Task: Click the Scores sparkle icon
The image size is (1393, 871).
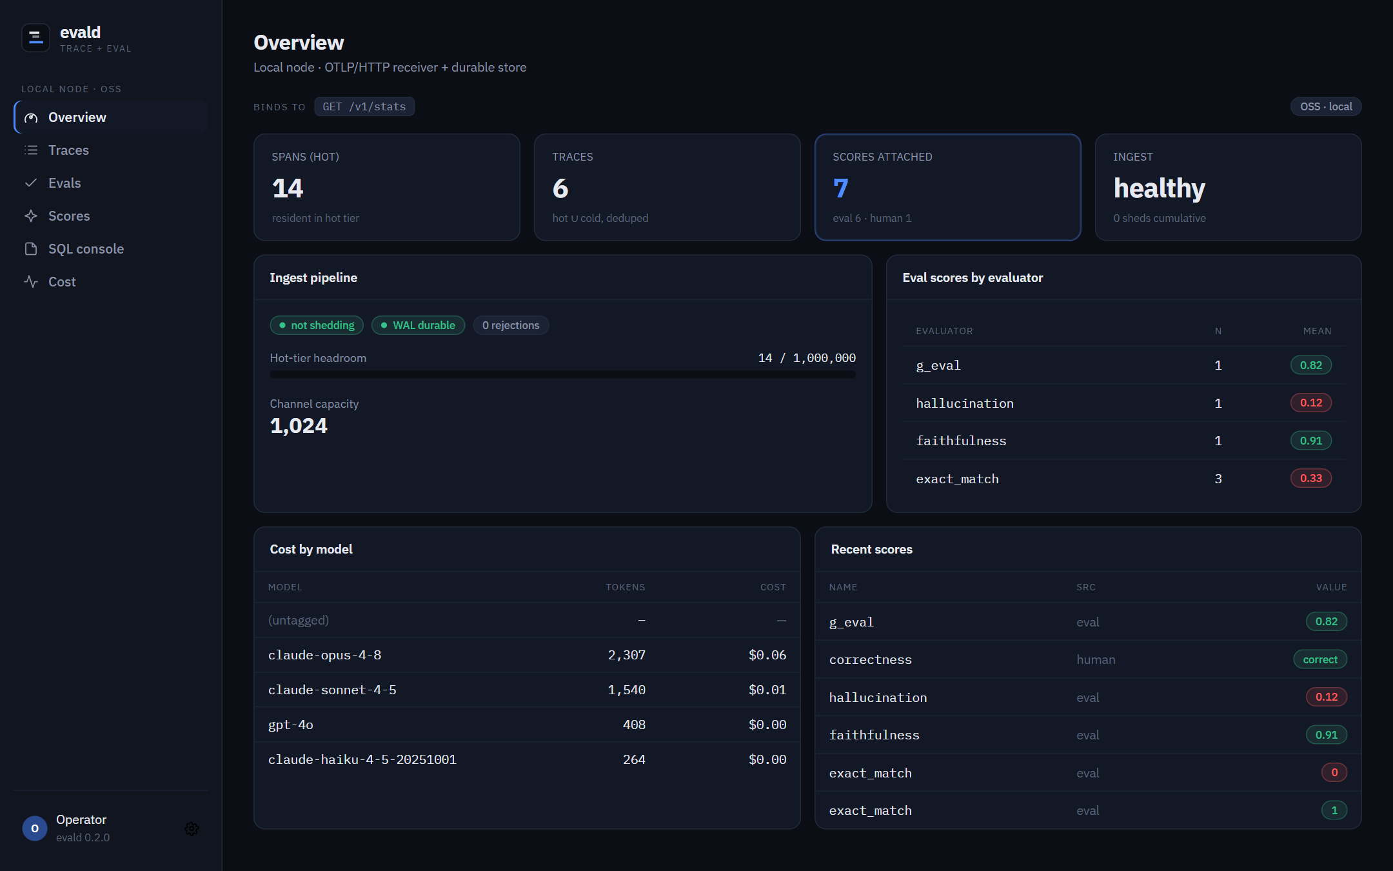Action: pos(31,216)
